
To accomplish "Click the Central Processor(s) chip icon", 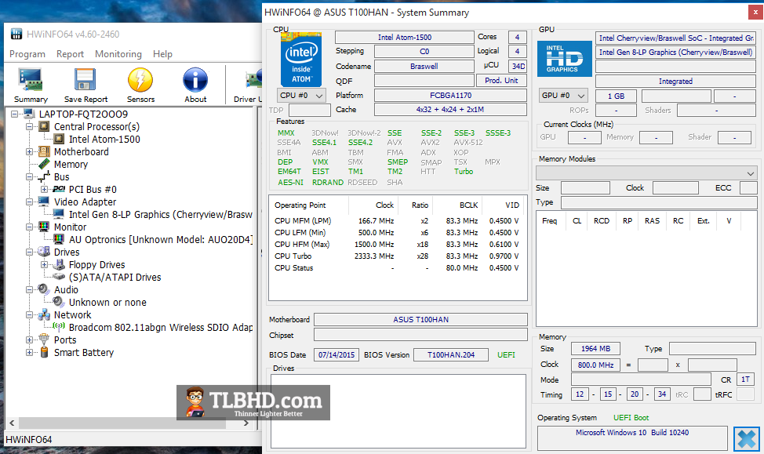I will click(x=45, y=127).
